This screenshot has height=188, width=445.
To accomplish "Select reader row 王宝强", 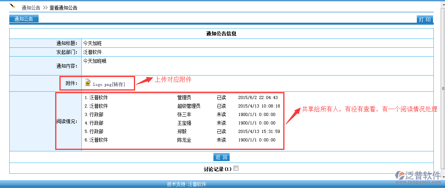I will [184, 123].
